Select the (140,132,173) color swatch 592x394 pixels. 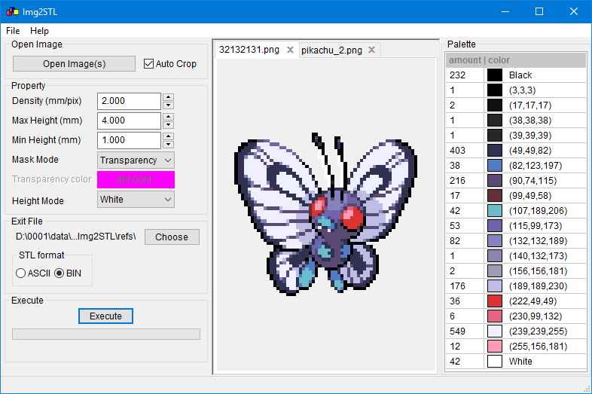tap(495, 256)
